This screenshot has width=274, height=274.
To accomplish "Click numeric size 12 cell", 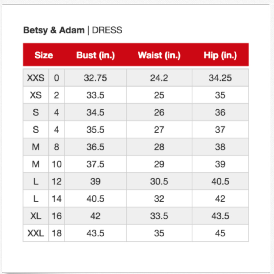I will [x=57, y=181].
